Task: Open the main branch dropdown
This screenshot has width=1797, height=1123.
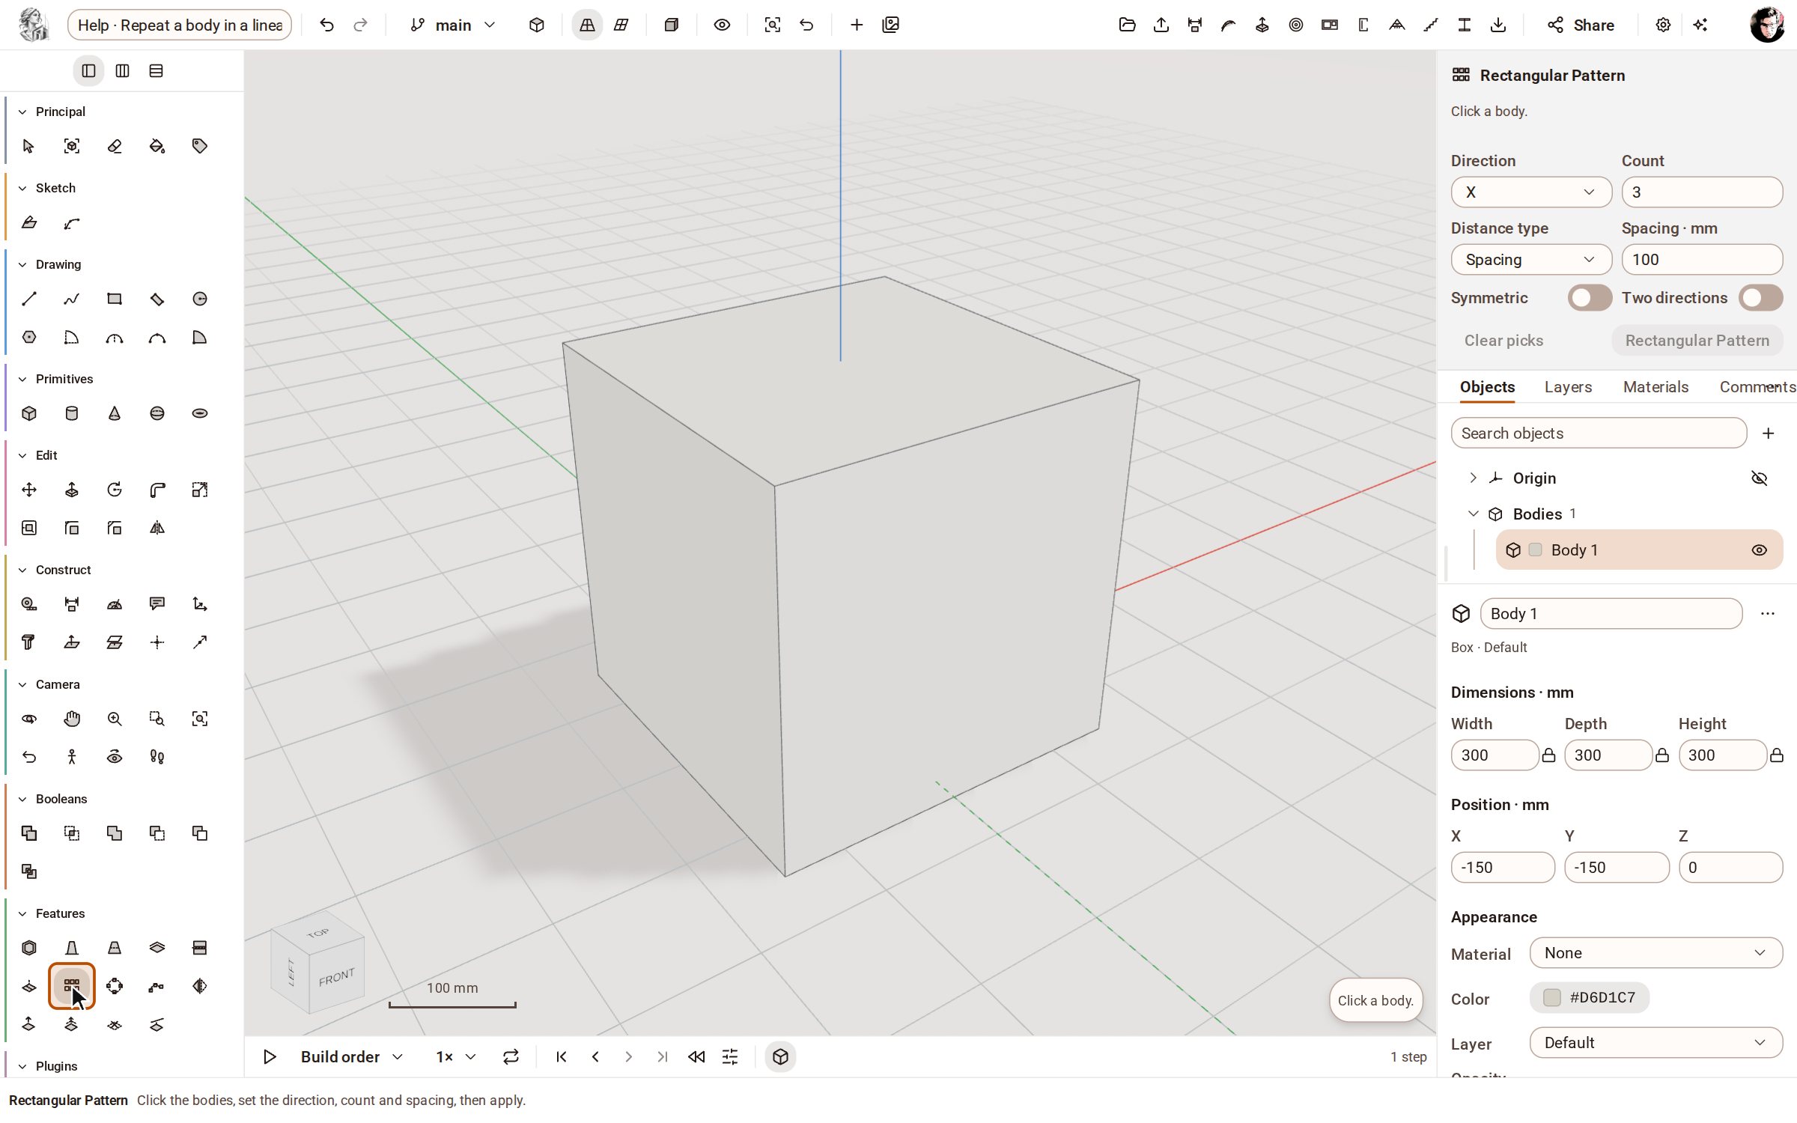Action: pos(453,25)
